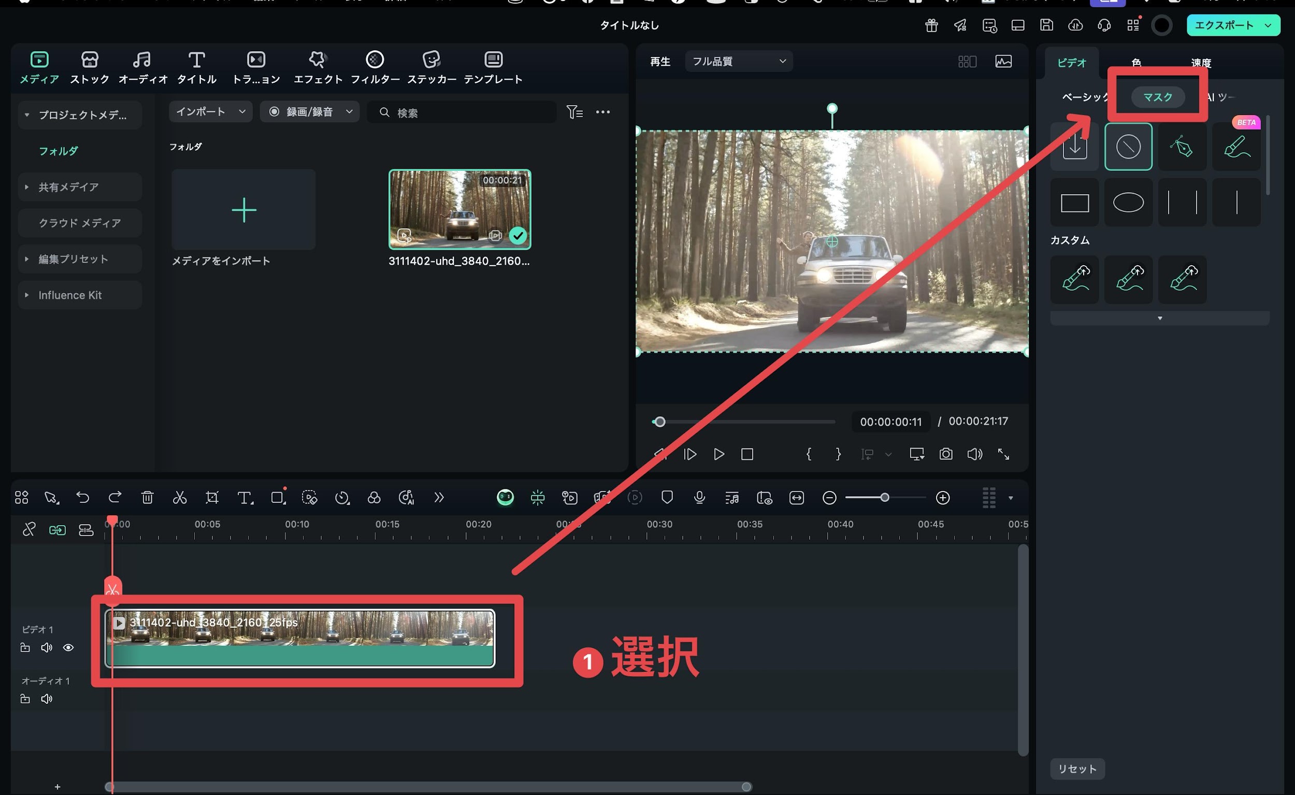The width and height of the screenshot is (1295, 795).
Task: Play the preview video
Action: (719, 454)
